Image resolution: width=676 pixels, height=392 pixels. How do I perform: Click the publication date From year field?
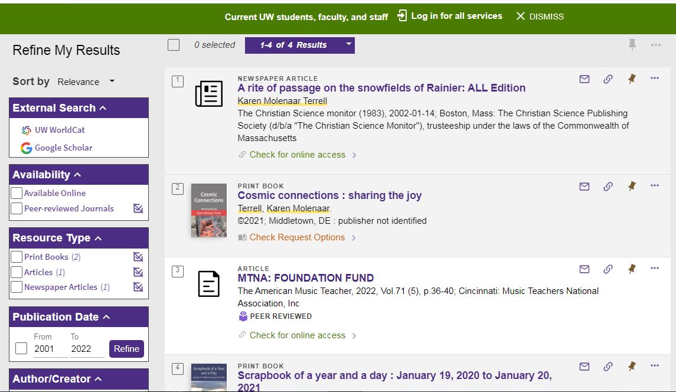coord(50,349)
